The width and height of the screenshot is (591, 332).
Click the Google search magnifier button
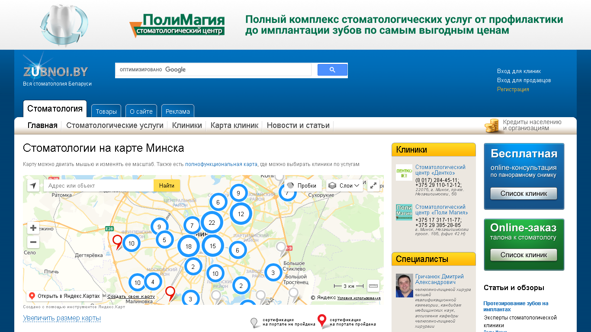[332, 70]
